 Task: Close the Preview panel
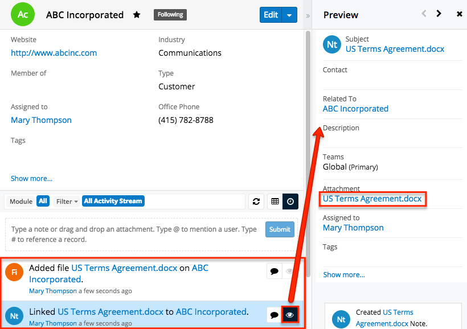[x=459, y=14]
